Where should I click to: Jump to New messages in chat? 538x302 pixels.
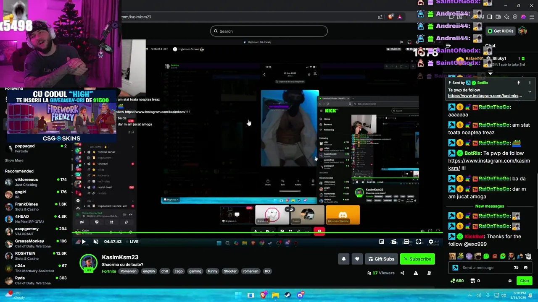[x=490, y=206]
